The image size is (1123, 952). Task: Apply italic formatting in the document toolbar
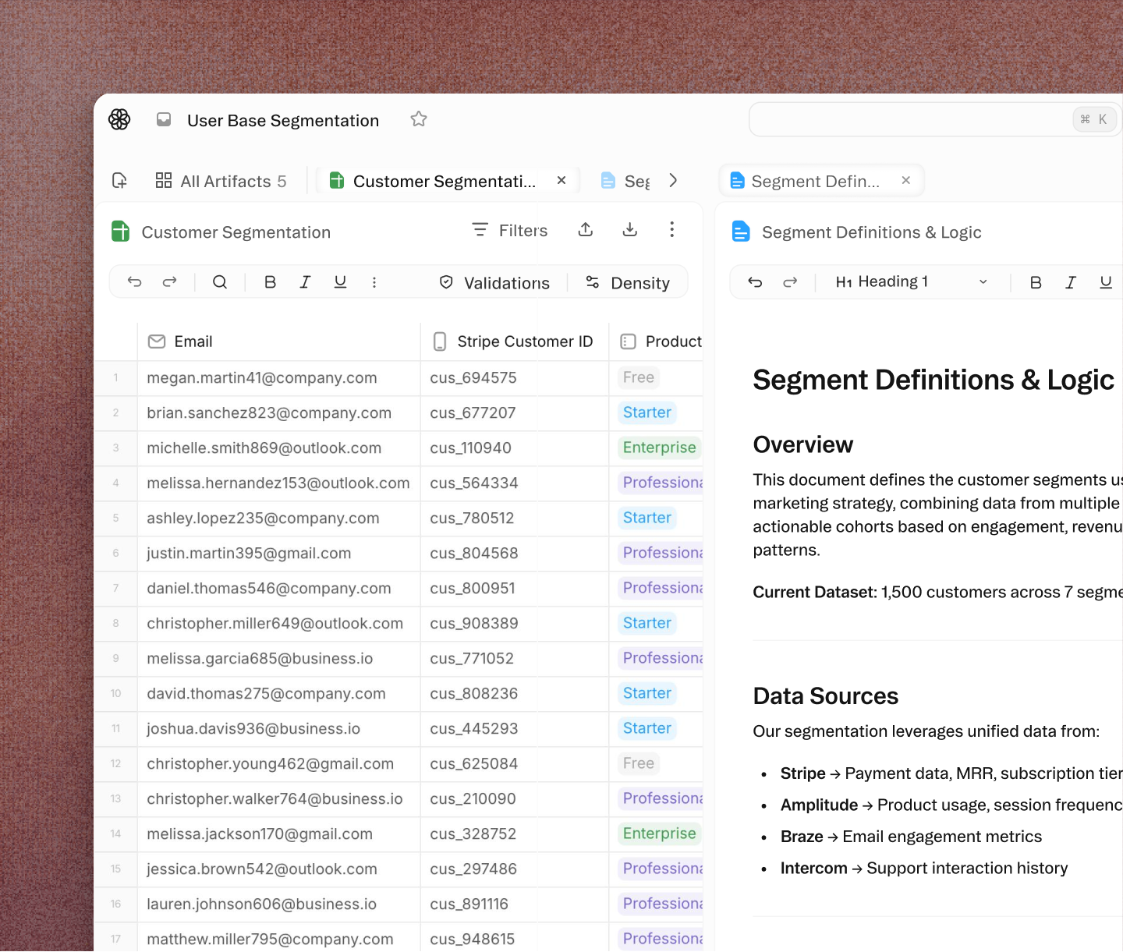tap(1071, 282)
